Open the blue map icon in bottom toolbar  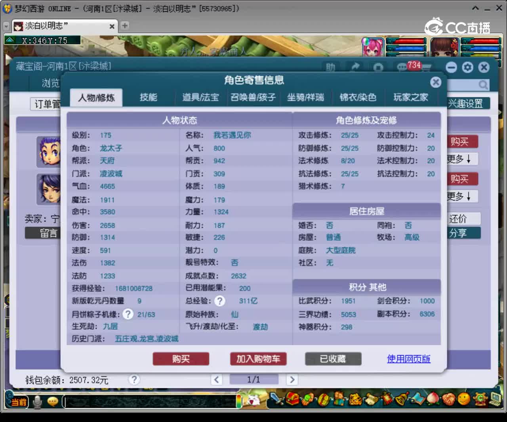tap(417, 399)
